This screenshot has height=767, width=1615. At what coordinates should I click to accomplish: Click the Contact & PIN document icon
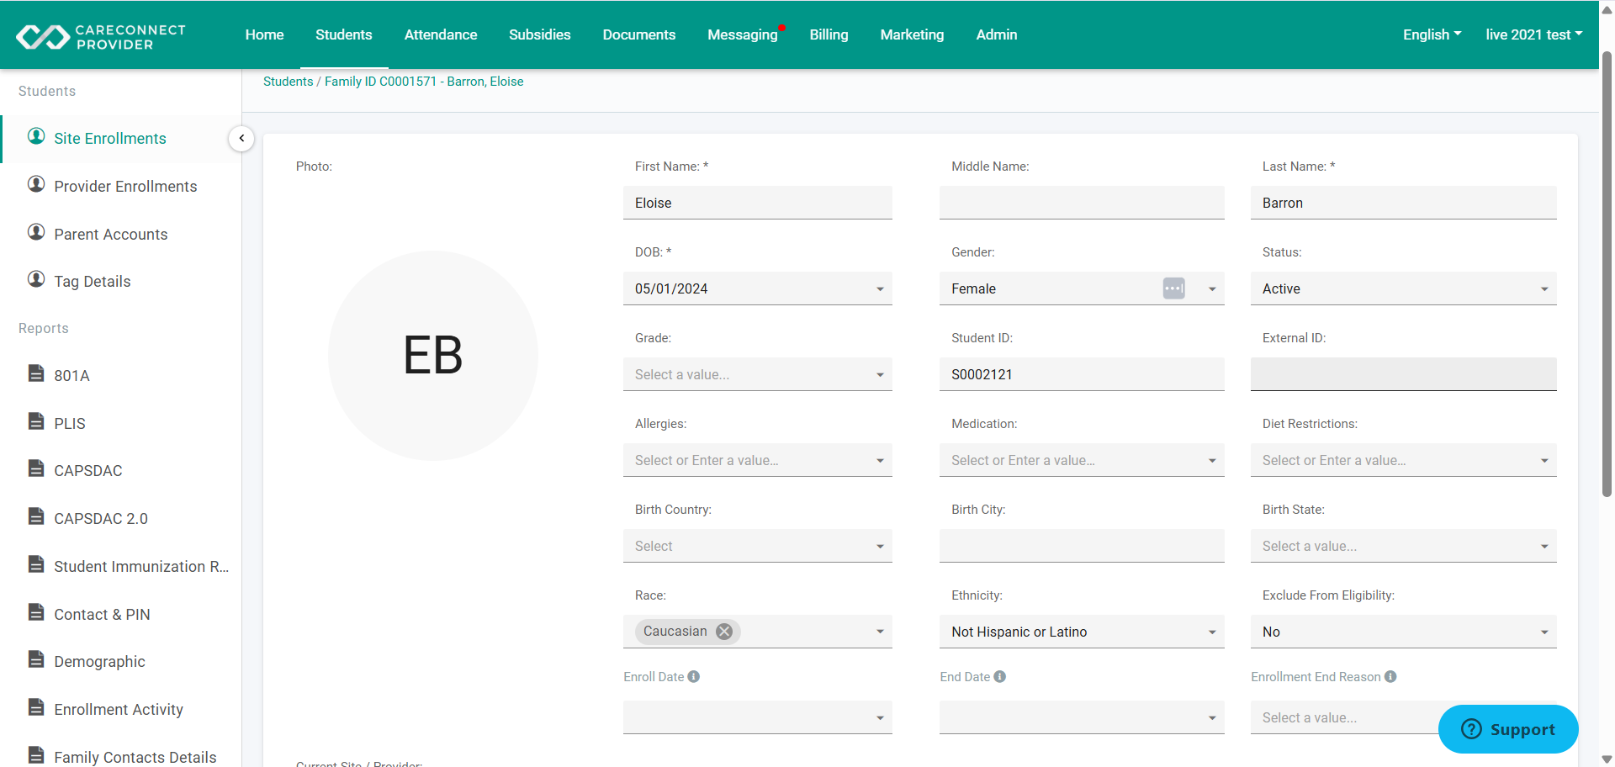click(x=36, y=612)
